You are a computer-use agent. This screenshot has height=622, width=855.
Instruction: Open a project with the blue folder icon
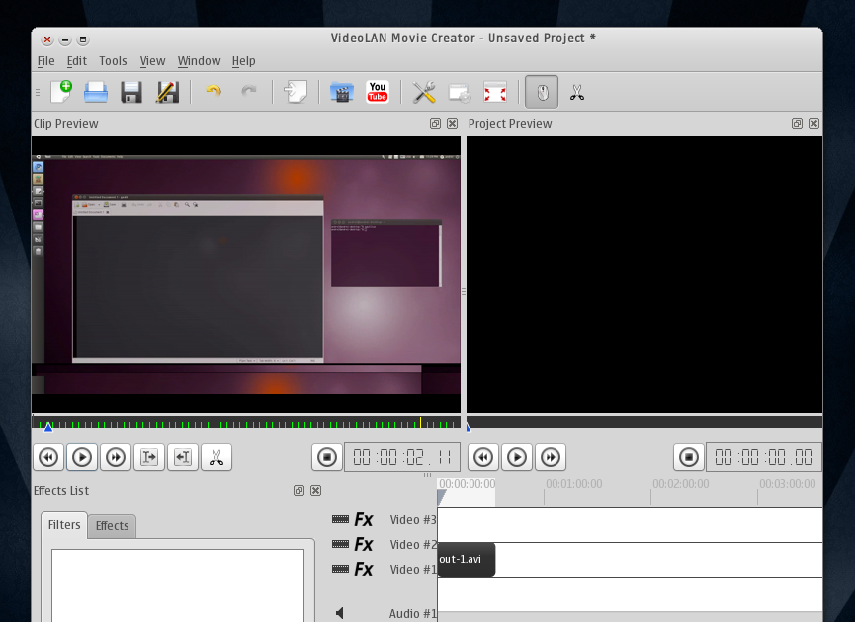[x=96, y=92]
